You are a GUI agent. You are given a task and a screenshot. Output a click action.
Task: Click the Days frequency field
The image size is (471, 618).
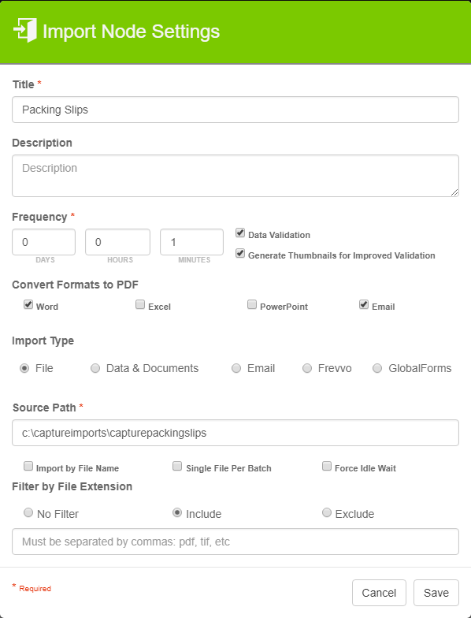[44, 242]
